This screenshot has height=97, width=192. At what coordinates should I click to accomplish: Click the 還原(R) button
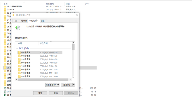click(x=67, y=85)
